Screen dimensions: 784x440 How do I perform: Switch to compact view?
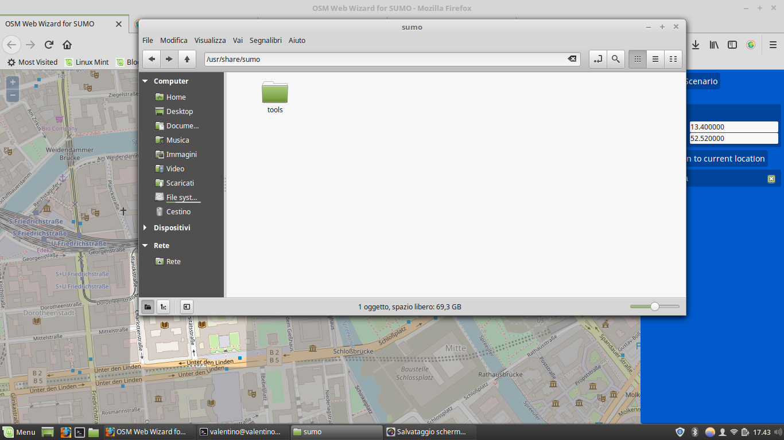point(673,59)
